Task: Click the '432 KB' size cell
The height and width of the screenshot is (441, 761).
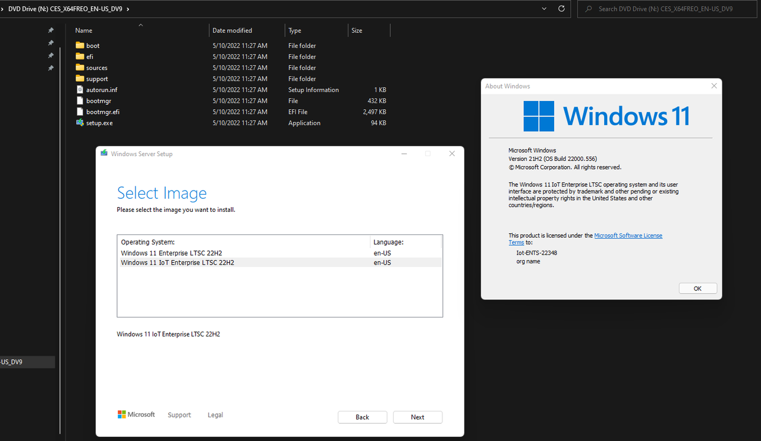Action: click(377, 101)
